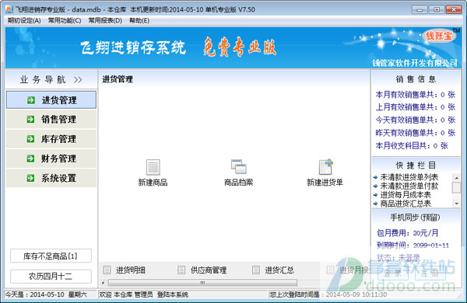The image size is (467, 303).
Task: Select 系统设置 in the navigation
Action: click(51, 178)
